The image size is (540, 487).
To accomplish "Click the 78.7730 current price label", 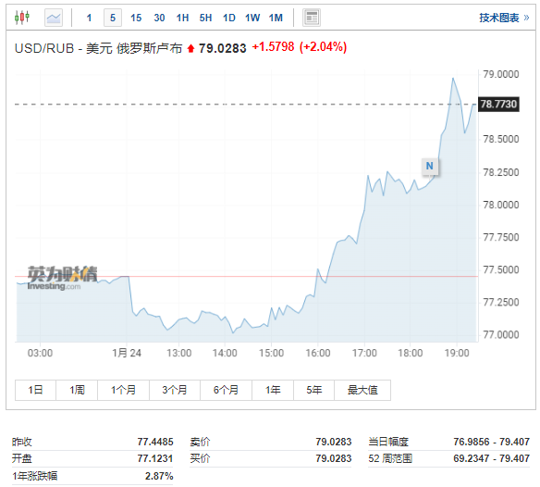I will 498,105.
